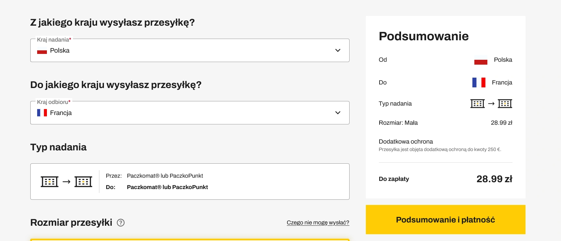Click the Polish flag in Podsumowanie panel

(x=481, y=60)
